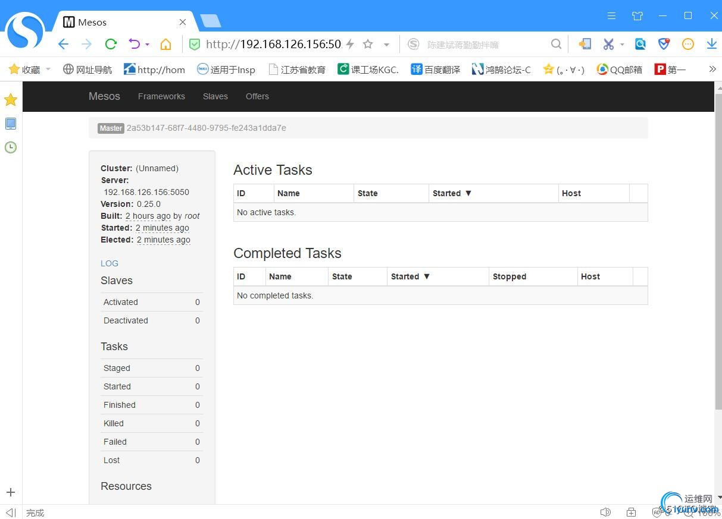This screenshot has width=722, height=519.
Task: Click the blue shield extension icon
Action: [x=664, y=44]
